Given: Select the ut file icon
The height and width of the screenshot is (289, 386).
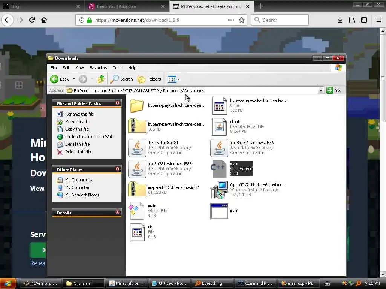Looking at the screenshot, I should pos(137,232).
